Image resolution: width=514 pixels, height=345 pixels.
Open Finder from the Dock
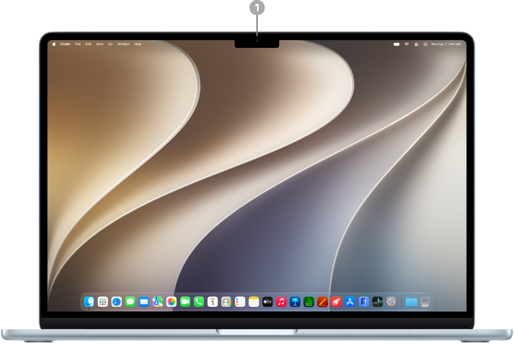[x=89, y=301]
